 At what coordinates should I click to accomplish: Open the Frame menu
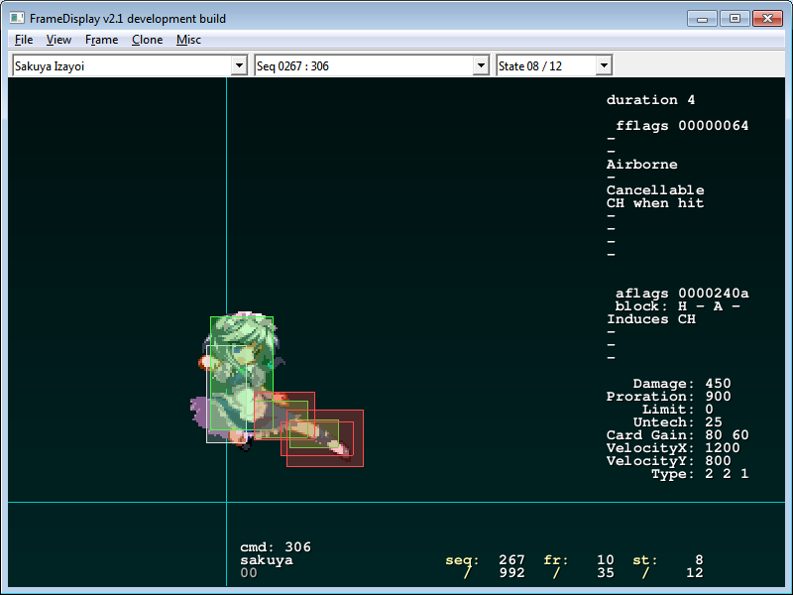click(x=101, y=40)
